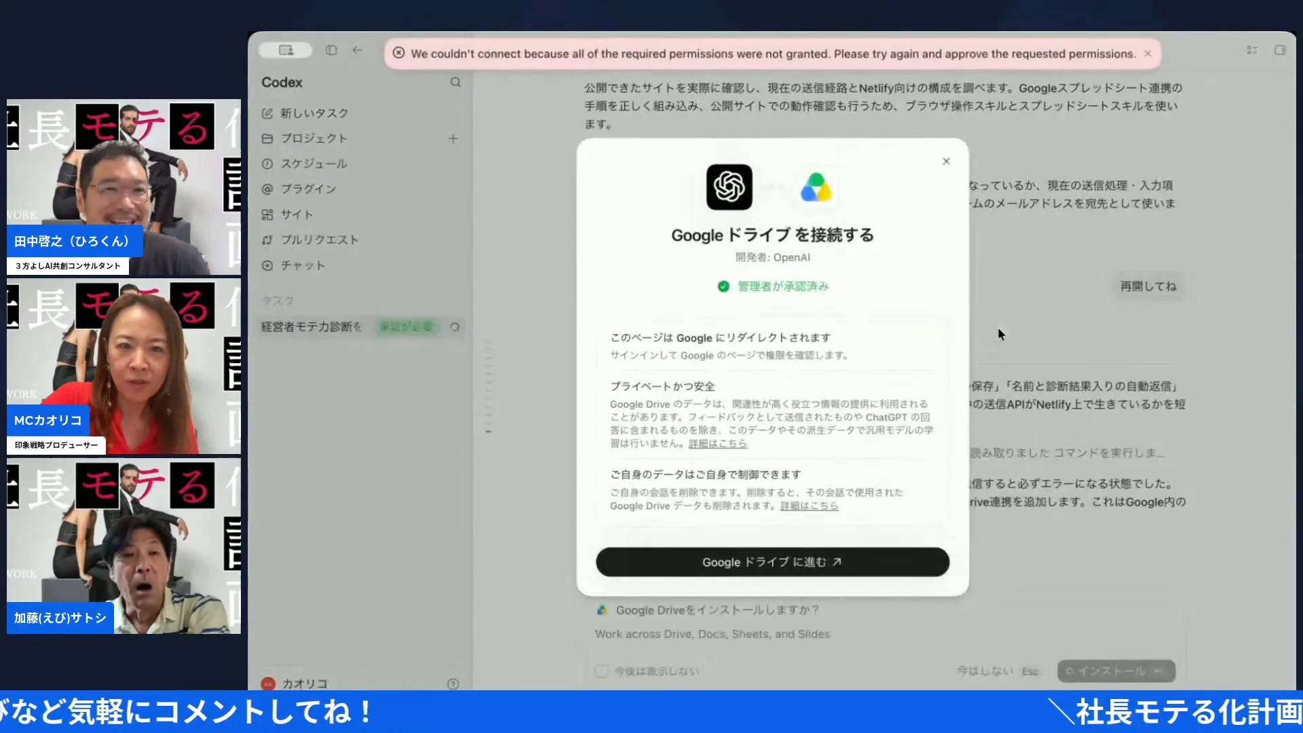Open the Codex search icon
Image resolution: width=1303 pixels, height=733 pixels.
pos(455,82)
